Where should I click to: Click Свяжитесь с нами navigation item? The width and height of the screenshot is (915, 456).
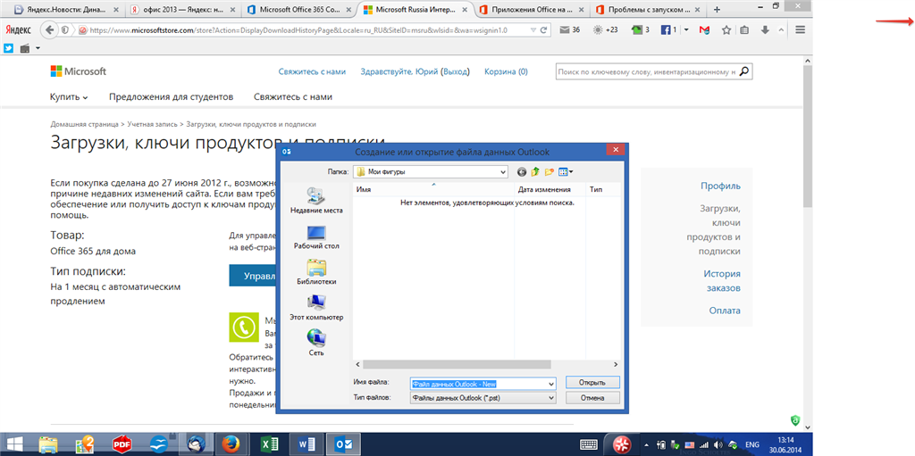click(293, 96)
